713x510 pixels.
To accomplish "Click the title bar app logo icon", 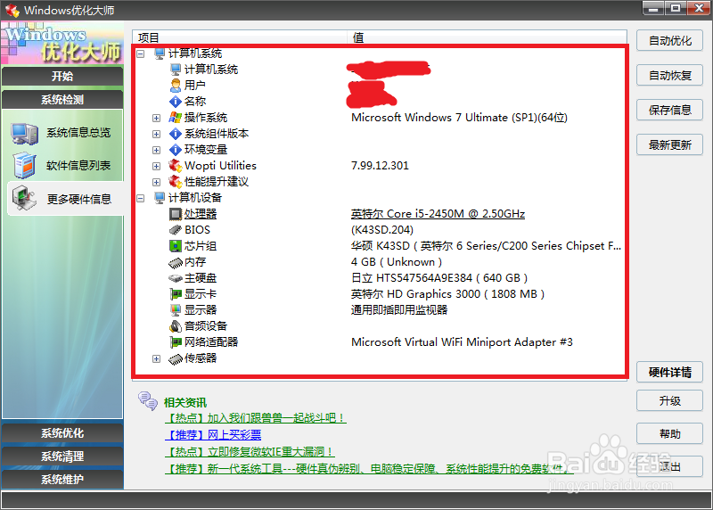I will click(x=12, y=10).
